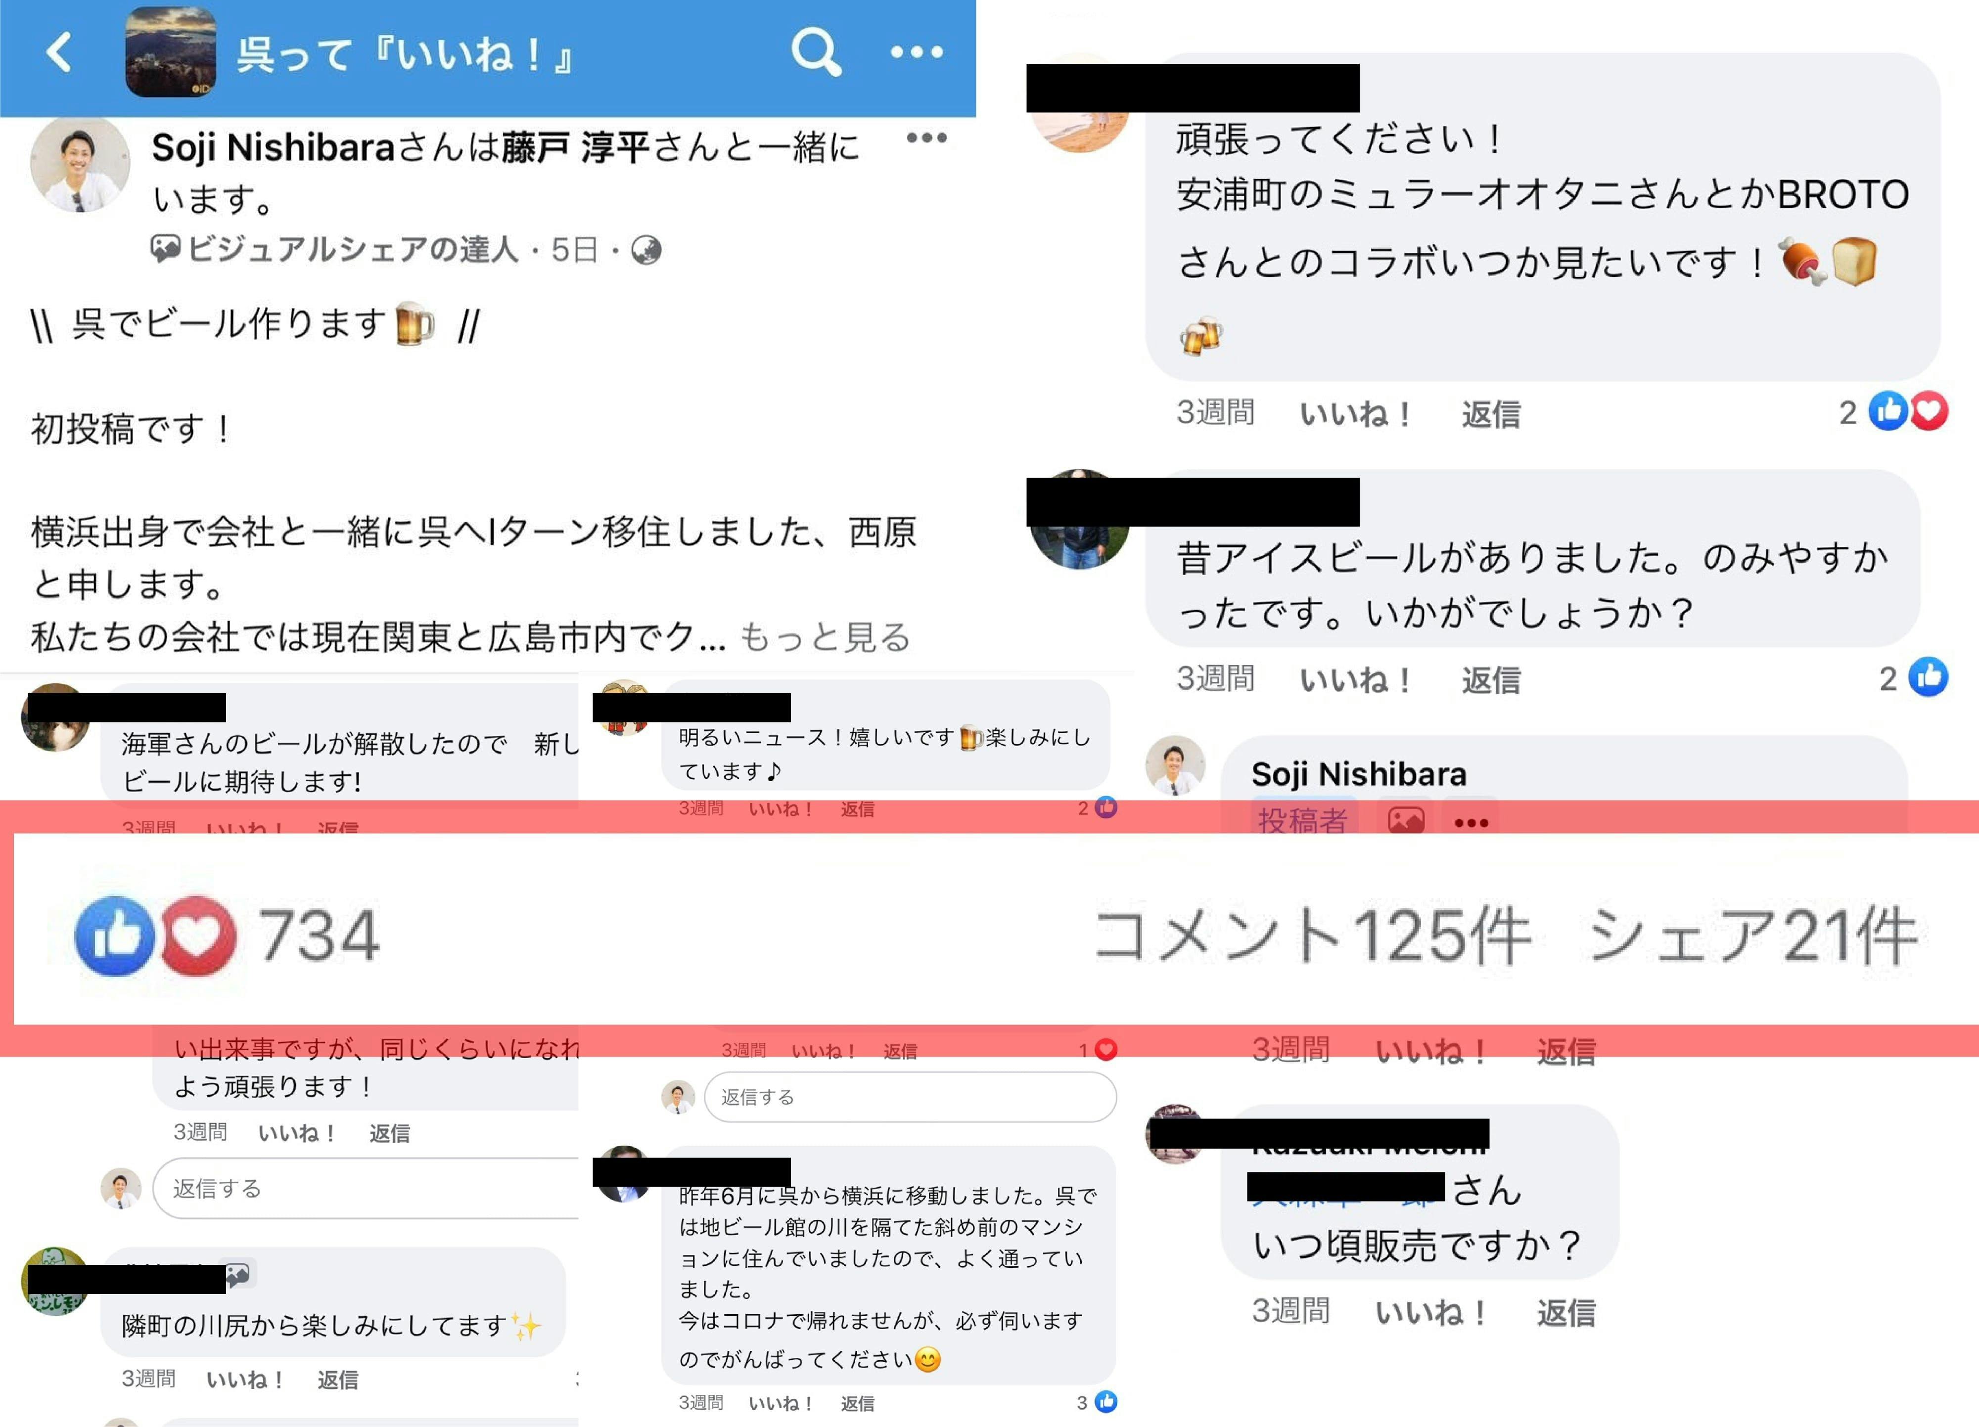
Task: Click the 返信する reply field in left column
Action: point(367,1188)
